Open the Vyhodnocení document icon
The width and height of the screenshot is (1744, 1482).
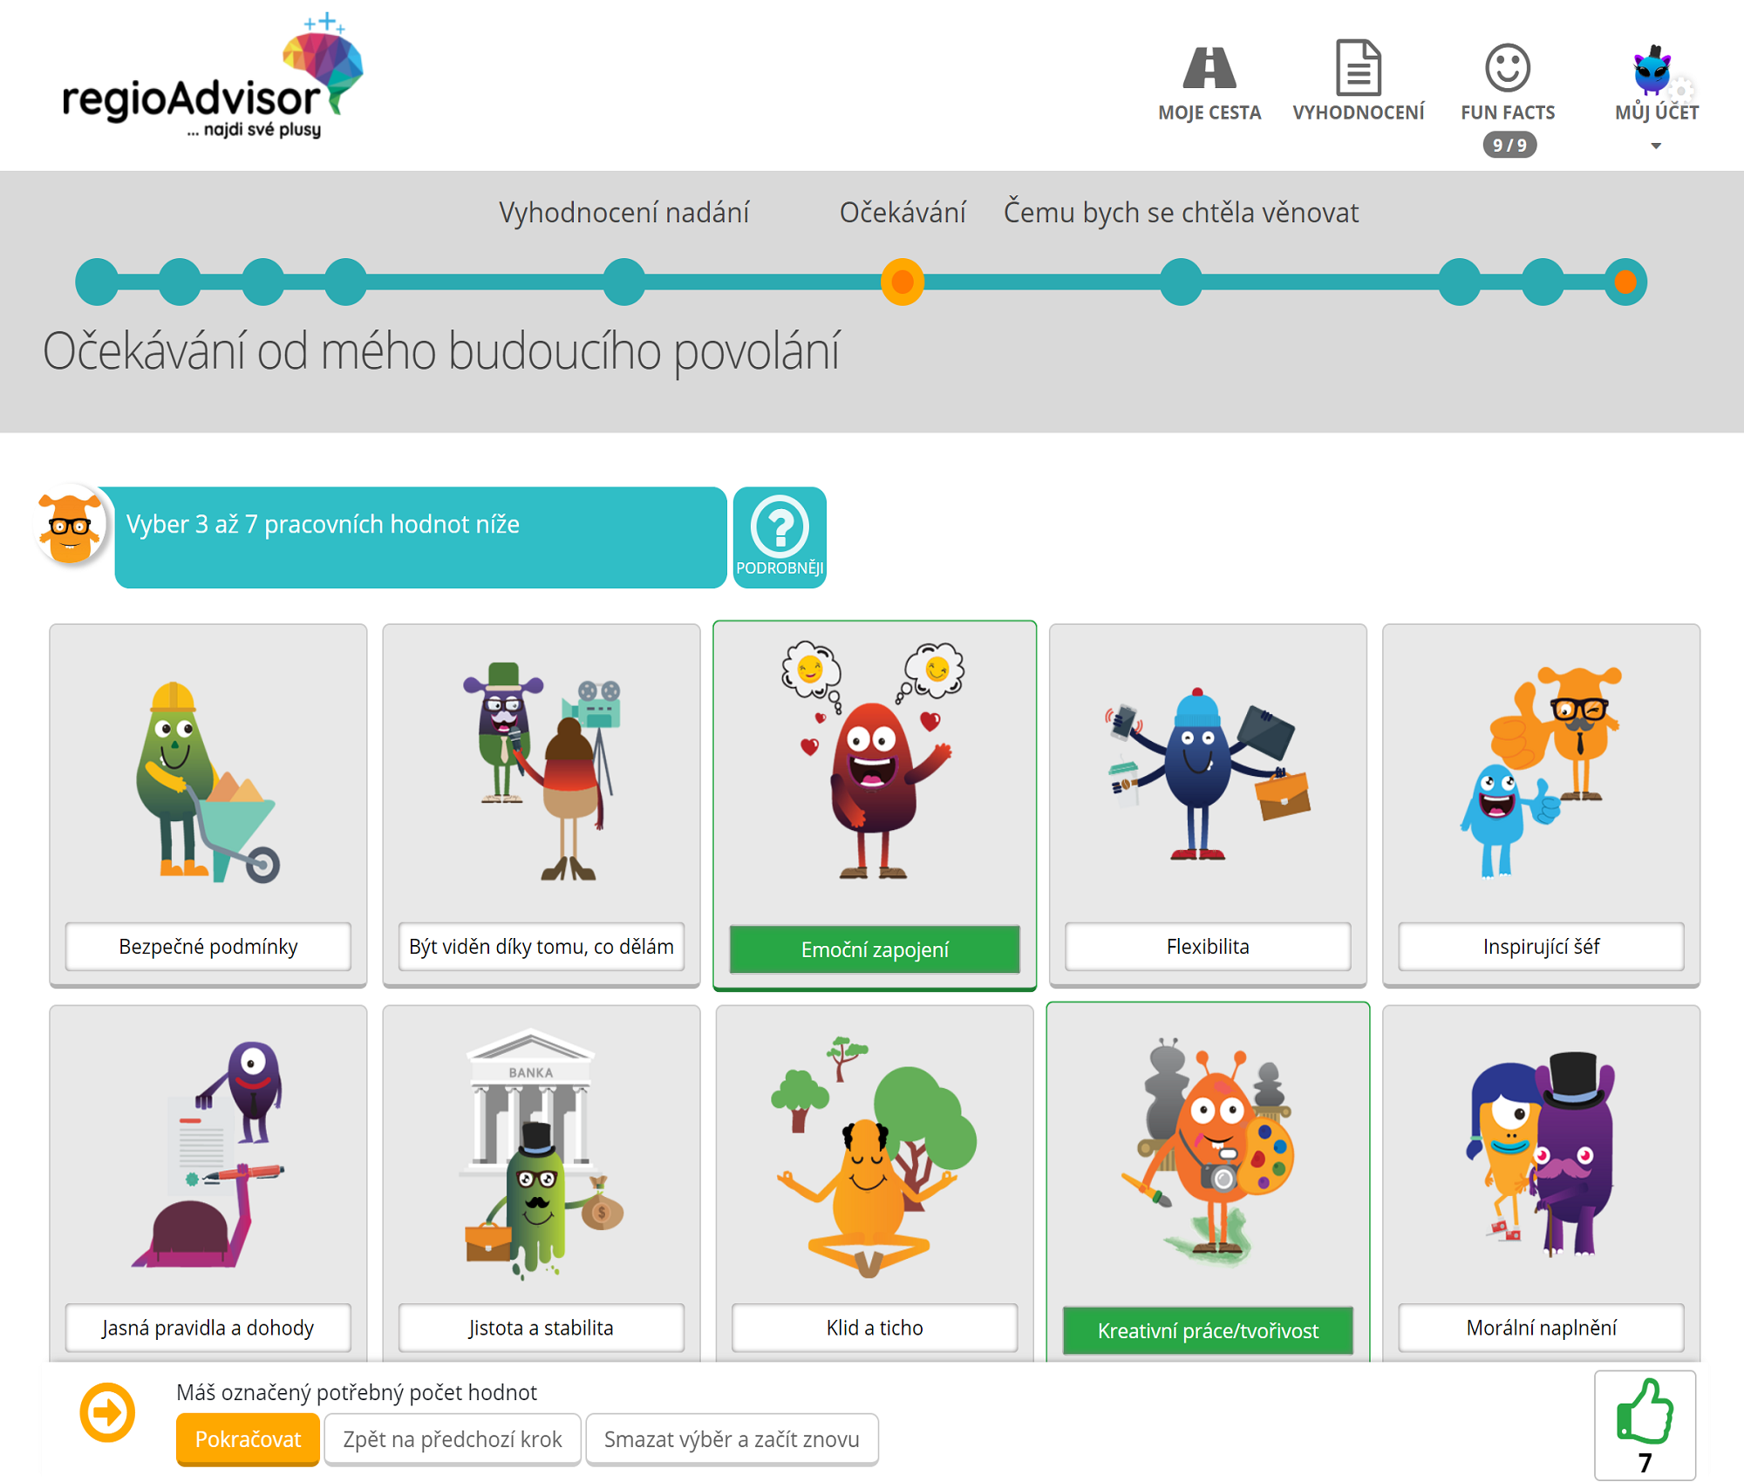1358,67
